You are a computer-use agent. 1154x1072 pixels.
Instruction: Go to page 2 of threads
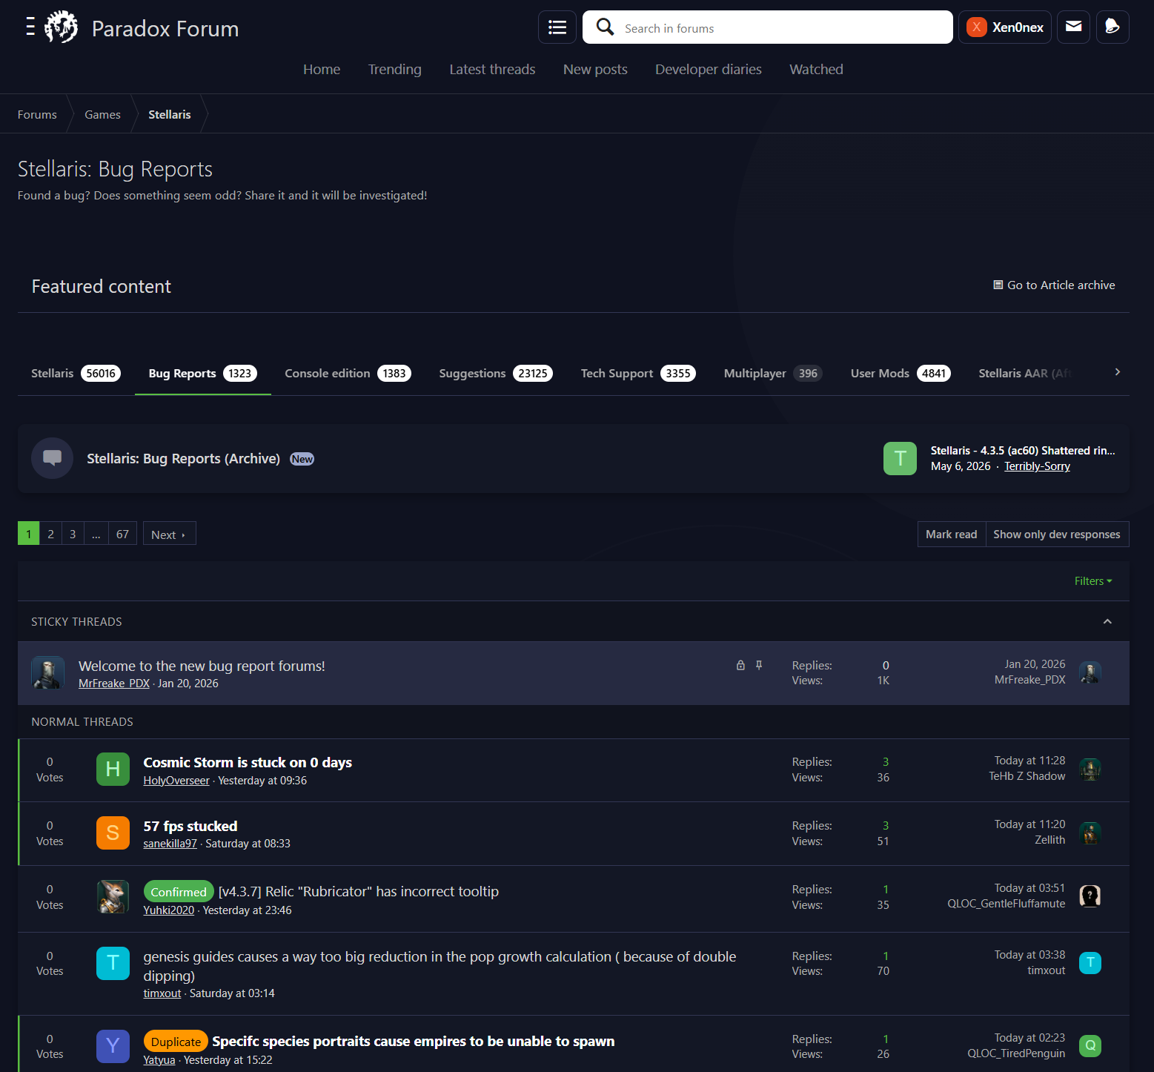tap(50, 534)
